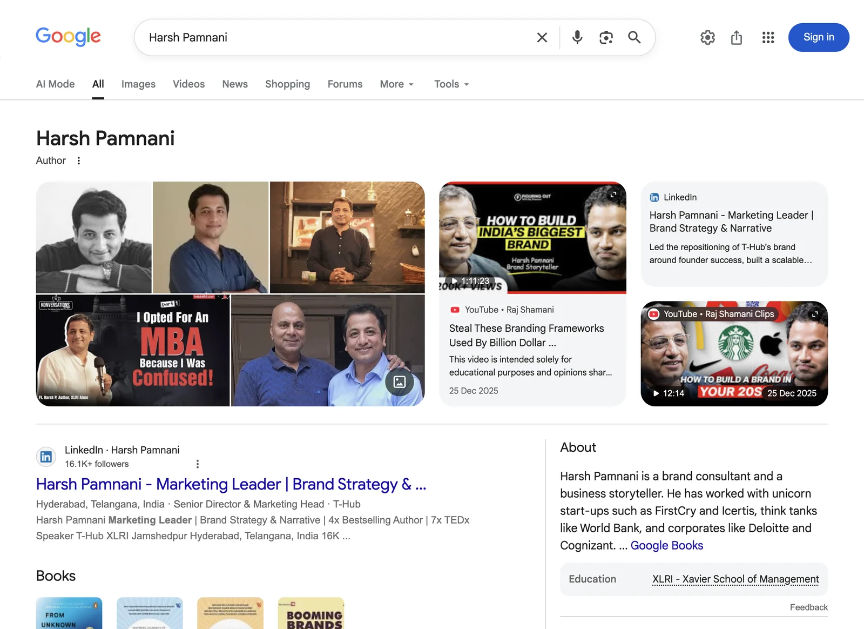Viewport: 864px width, 629px height.
Task: Click YouTube icon beside Raj Shamani
Action: tap(455, 310)
